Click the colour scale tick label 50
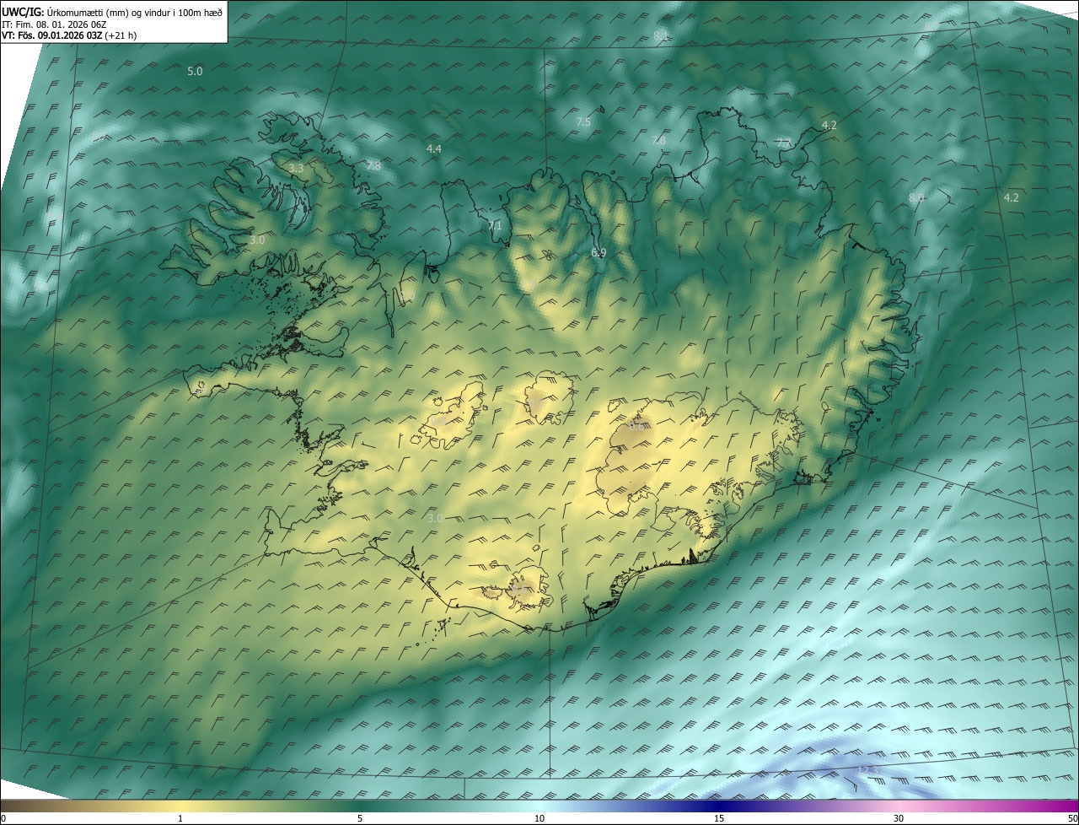This screenshot has height=825, width=1079. click(x=1072, y=818)
